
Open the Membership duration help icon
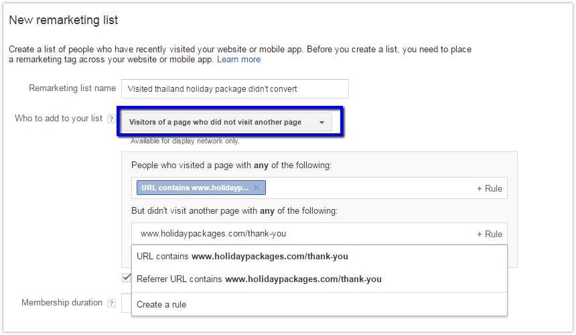[111, 303]
